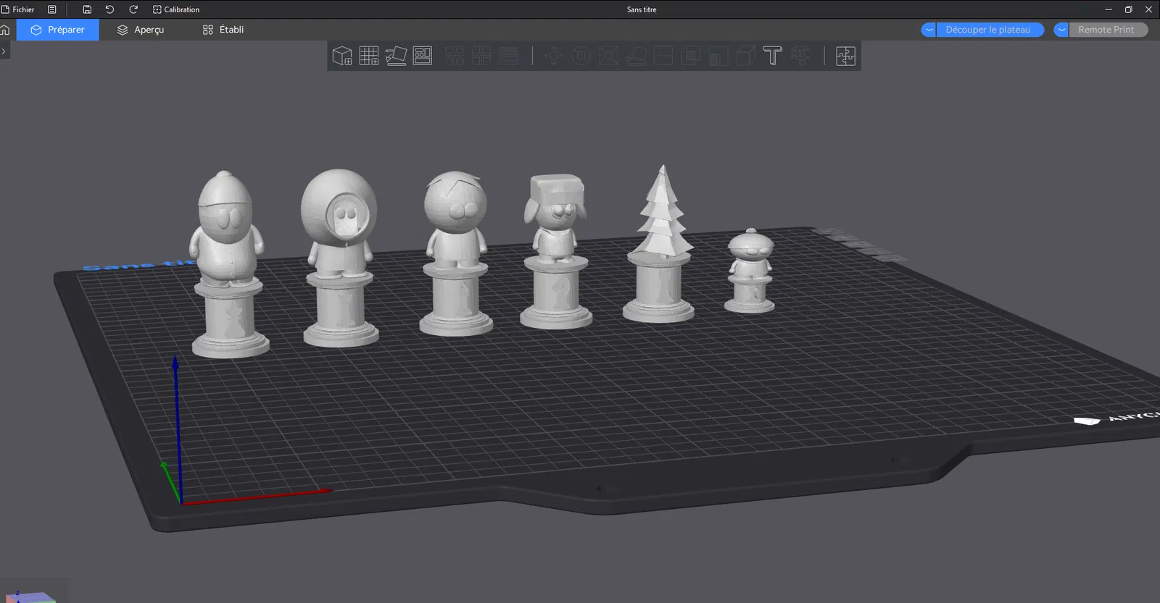Open the Seam painting cube tool
Viewport: 1160px width, 603px height.
coord(745,56)
